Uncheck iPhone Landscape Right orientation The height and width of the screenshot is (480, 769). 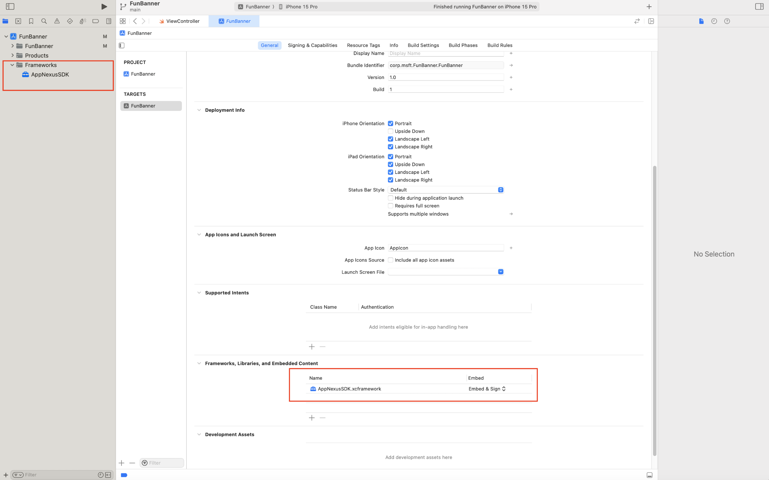(x=391, y=147)
